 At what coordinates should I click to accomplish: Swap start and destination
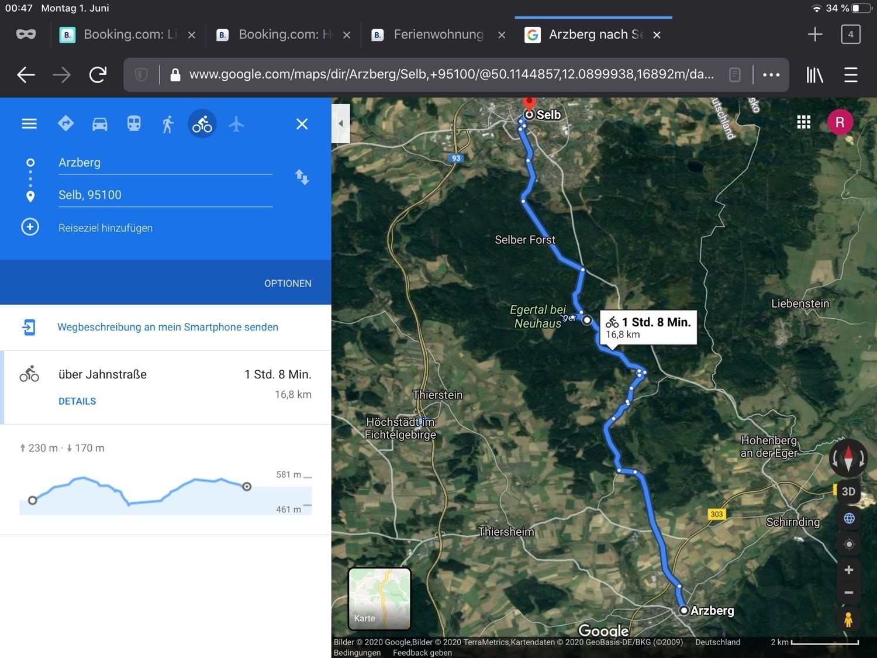pos(302,177)
